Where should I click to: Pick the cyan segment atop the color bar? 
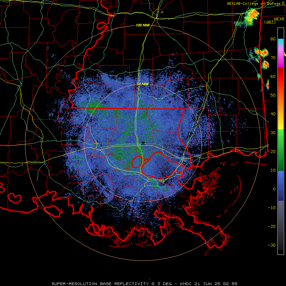click(x=281, y=42)
